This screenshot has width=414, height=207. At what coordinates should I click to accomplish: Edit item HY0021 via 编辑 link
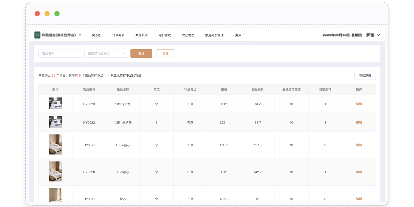pos(359,145)
